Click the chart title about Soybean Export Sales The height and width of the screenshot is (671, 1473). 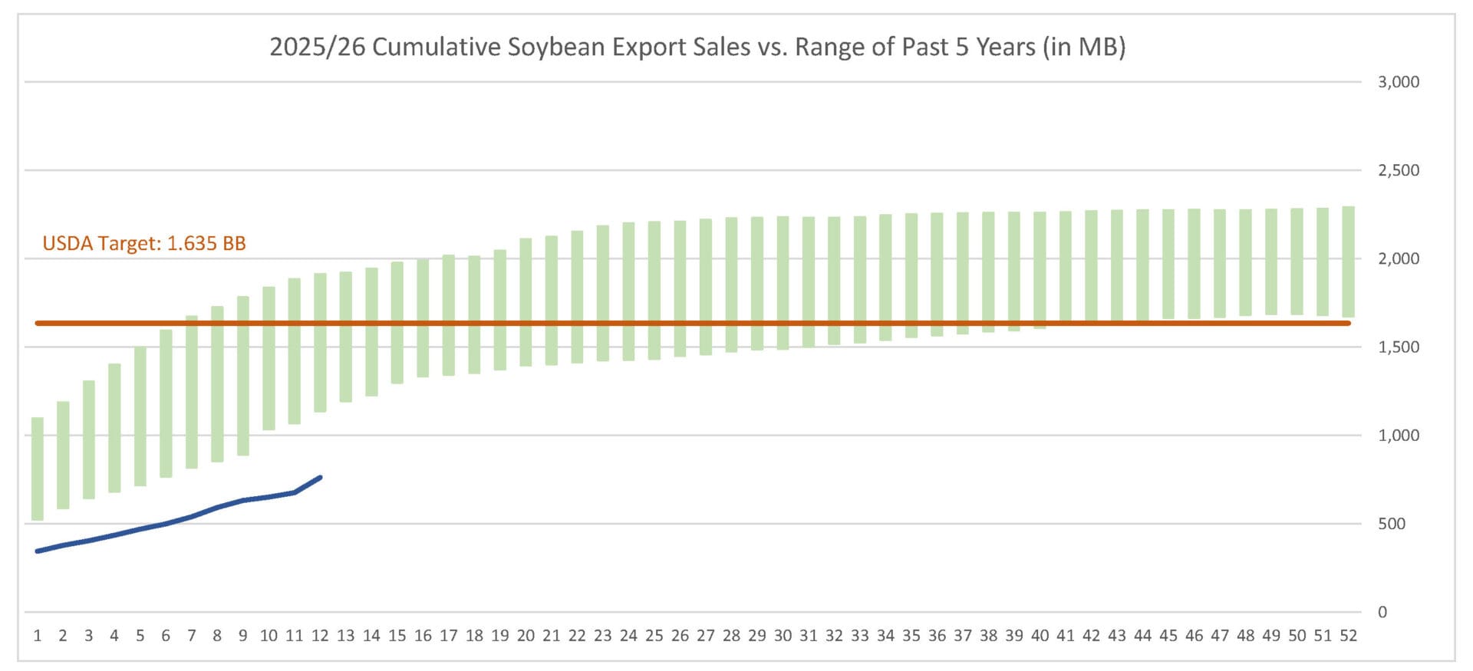pos(697,47)
